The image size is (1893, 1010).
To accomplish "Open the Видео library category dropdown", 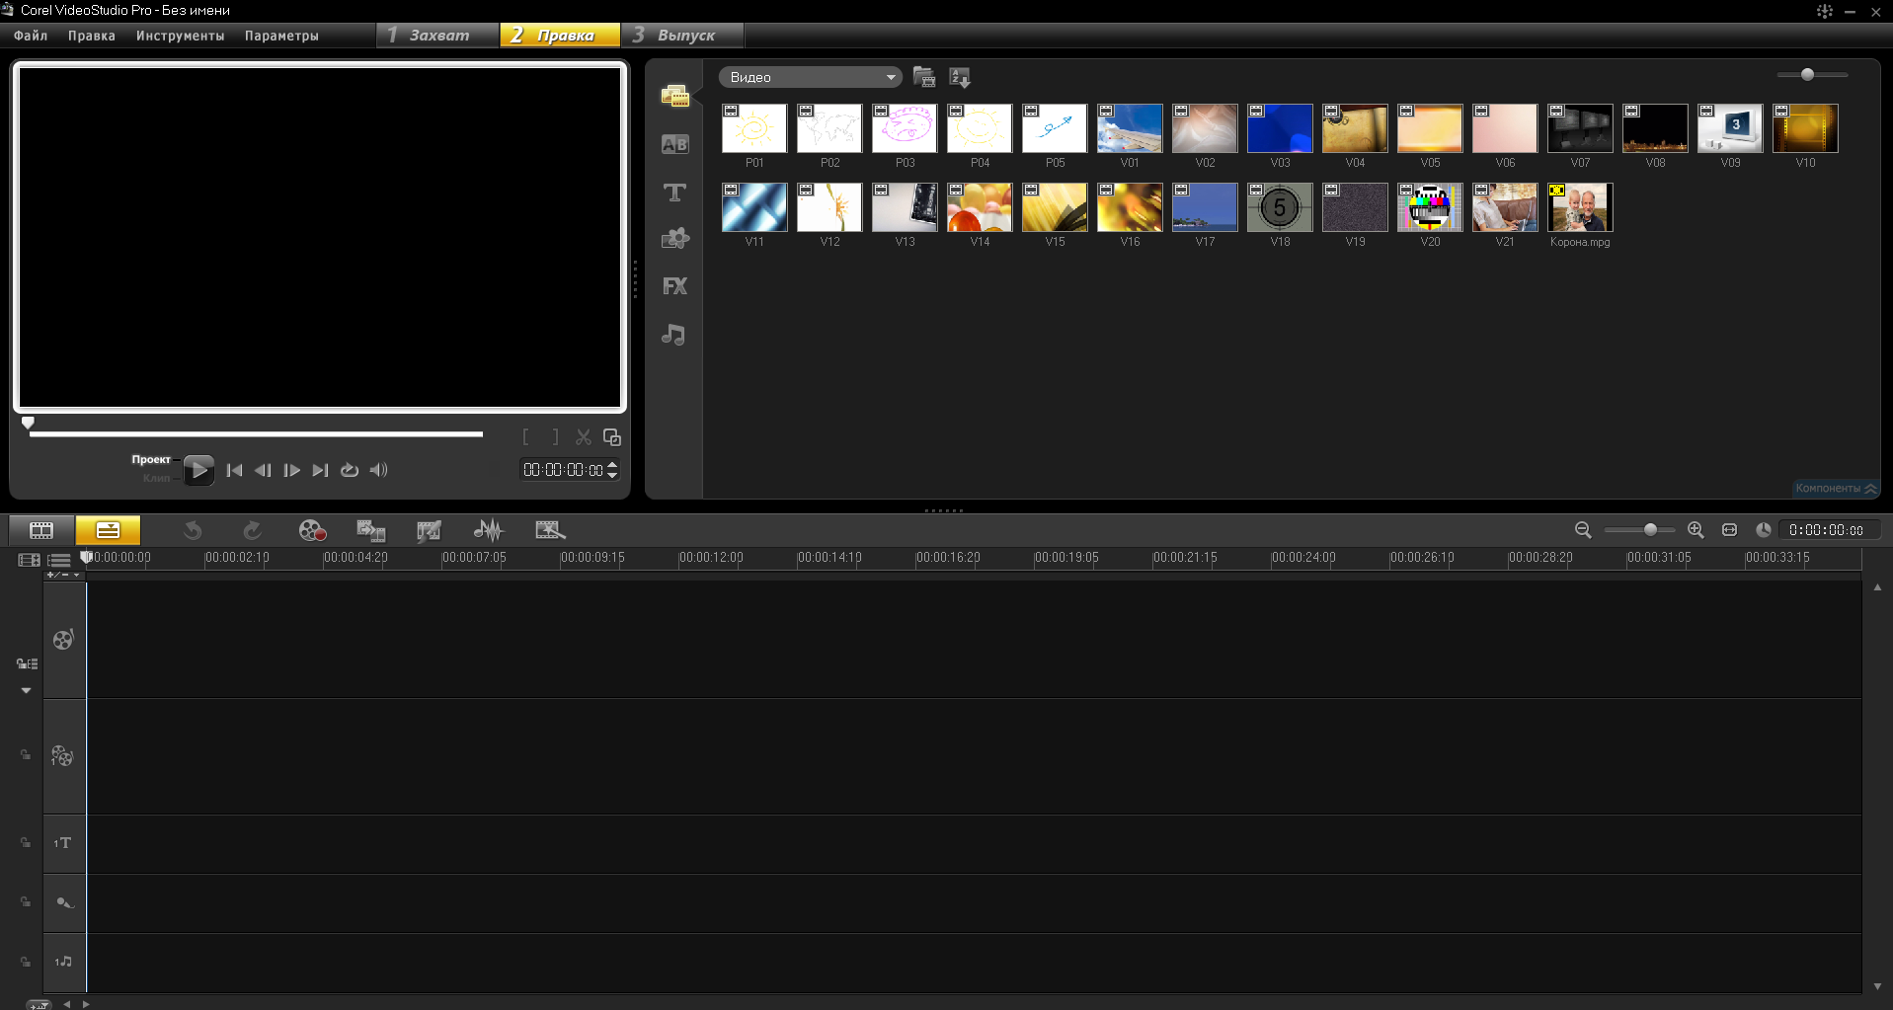I will tap(810, 77).
